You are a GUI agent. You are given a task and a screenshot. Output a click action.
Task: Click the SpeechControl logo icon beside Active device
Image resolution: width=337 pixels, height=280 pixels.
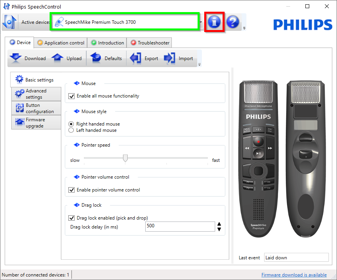click(x=9, y=22)
